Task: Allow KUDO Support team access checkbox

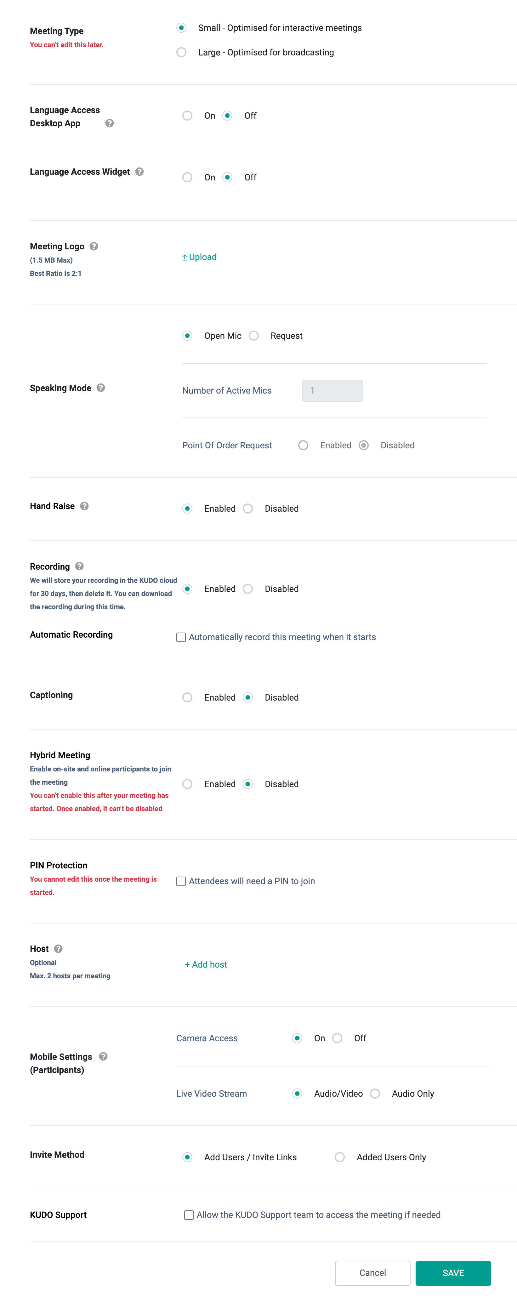Action: click(x=189, y=1214)
